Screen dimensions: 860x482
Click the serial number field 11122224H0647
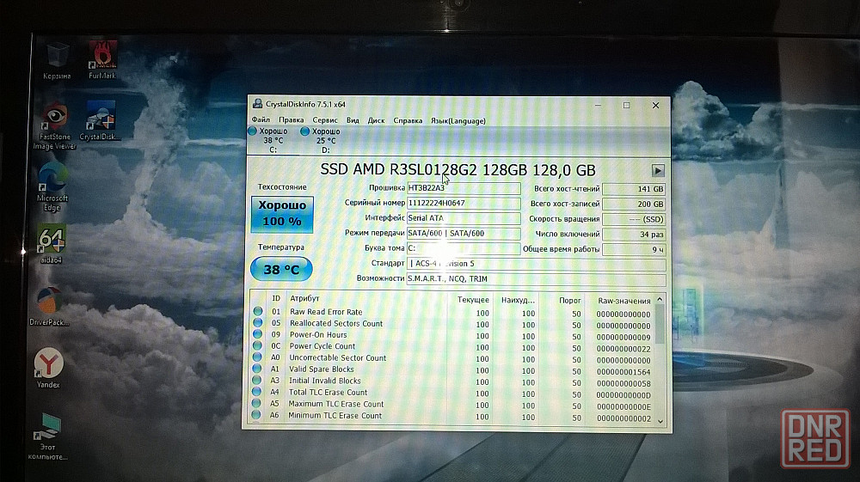pyautogui.click(x=464, y=204)
